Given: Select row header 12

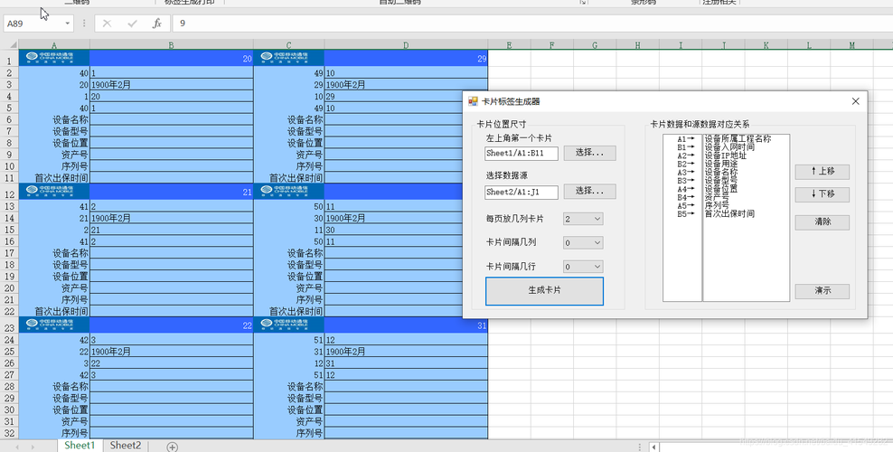Looking at the screenshot, I should tap(9, 193).
